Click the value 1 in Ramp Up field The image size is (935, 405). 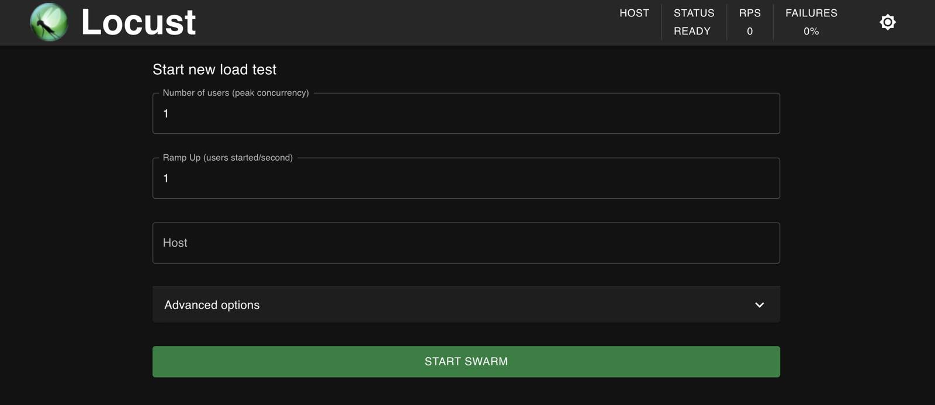(x=166, y=178)
